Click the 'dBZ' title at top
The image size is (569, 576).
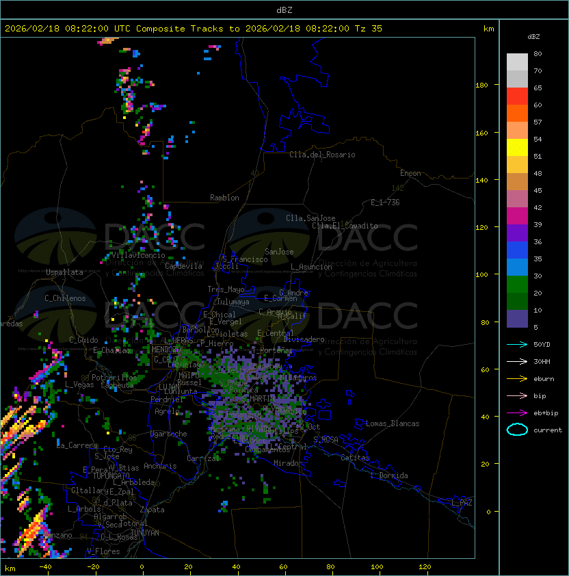pos(284,10)
